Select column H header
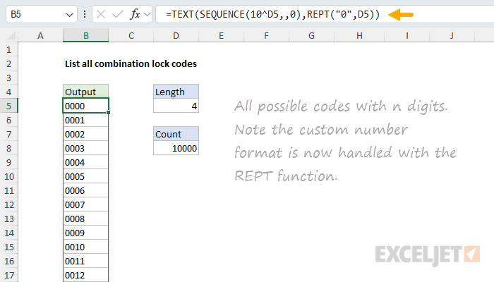 pyautogui.click(x=359, y=35)
